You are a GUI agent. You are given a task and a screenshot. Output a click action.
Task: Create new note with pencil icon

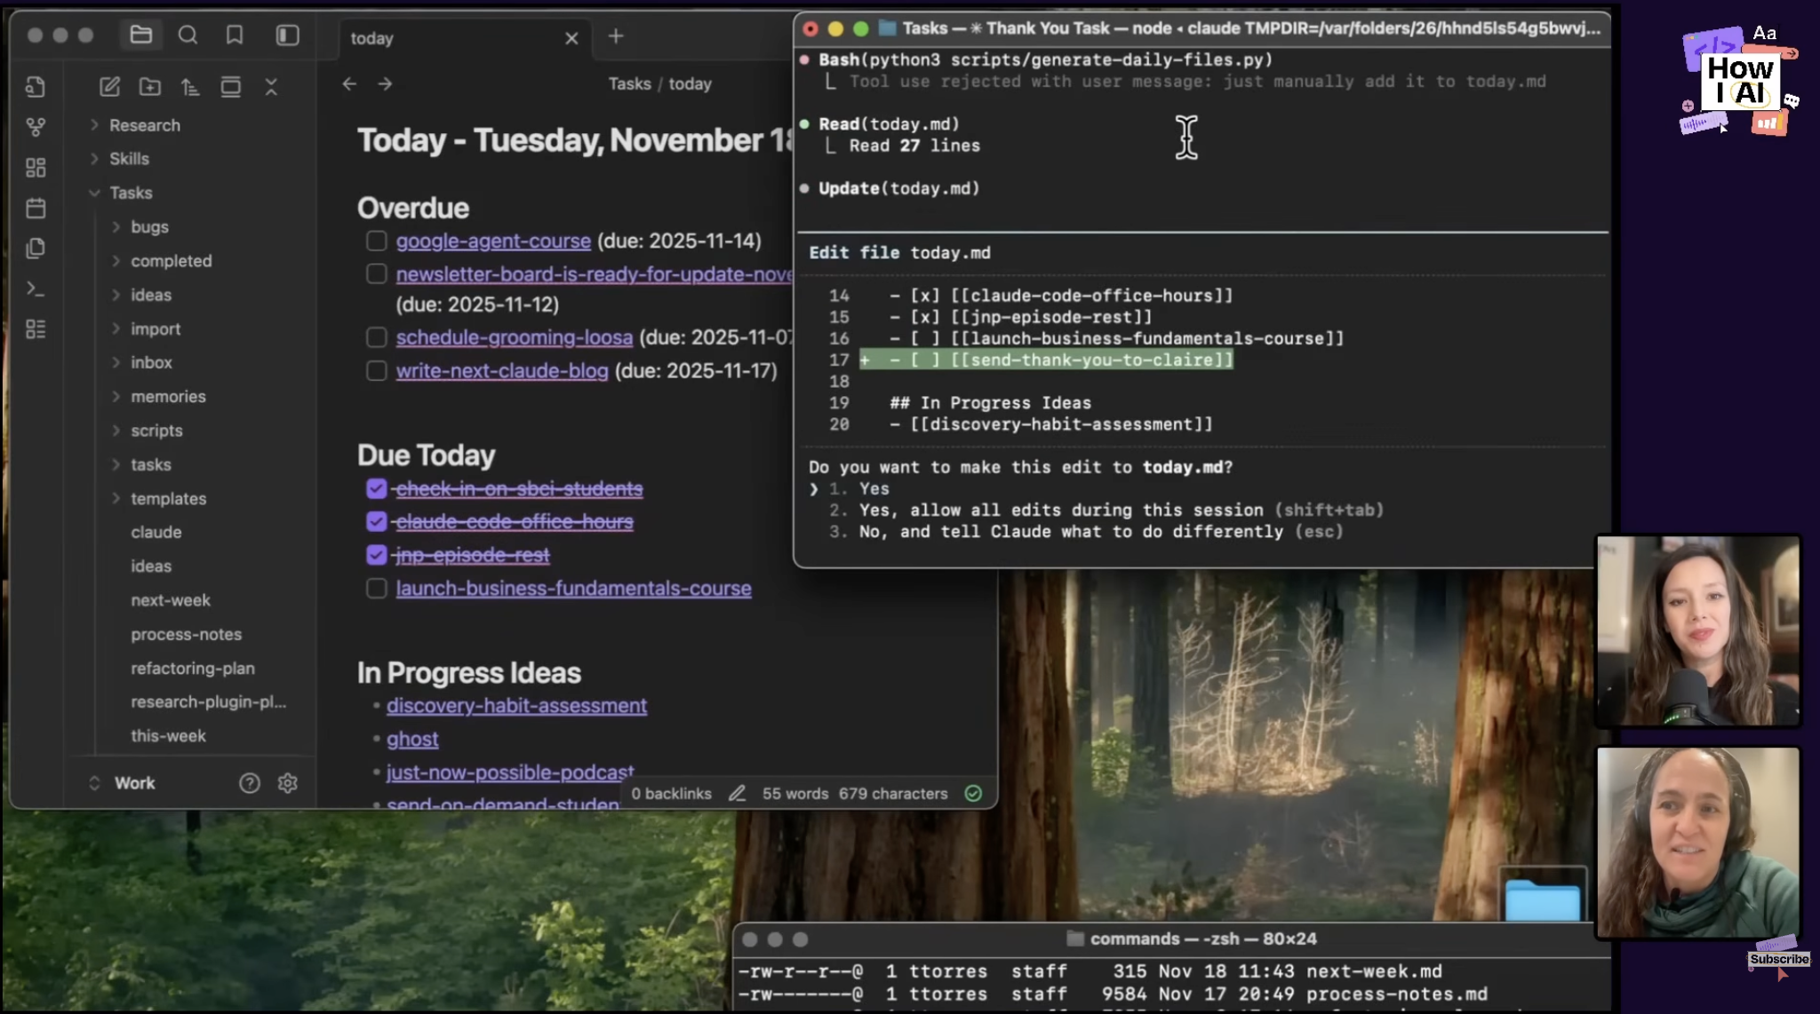109,87
